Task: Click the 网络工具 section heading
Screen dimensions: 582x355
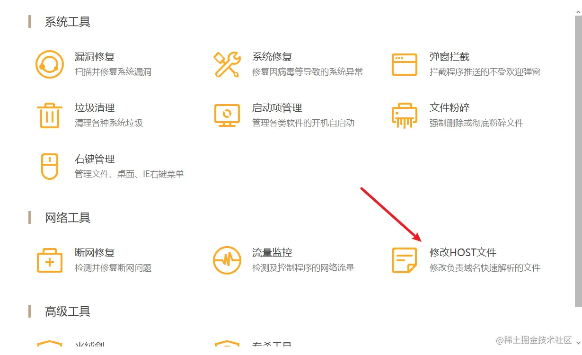Action: coord(68,218)
